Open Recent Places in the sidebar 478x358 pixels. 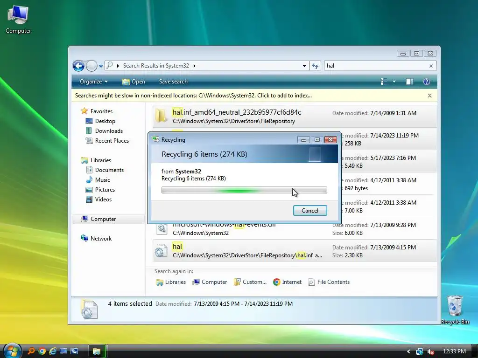point(107,141)
